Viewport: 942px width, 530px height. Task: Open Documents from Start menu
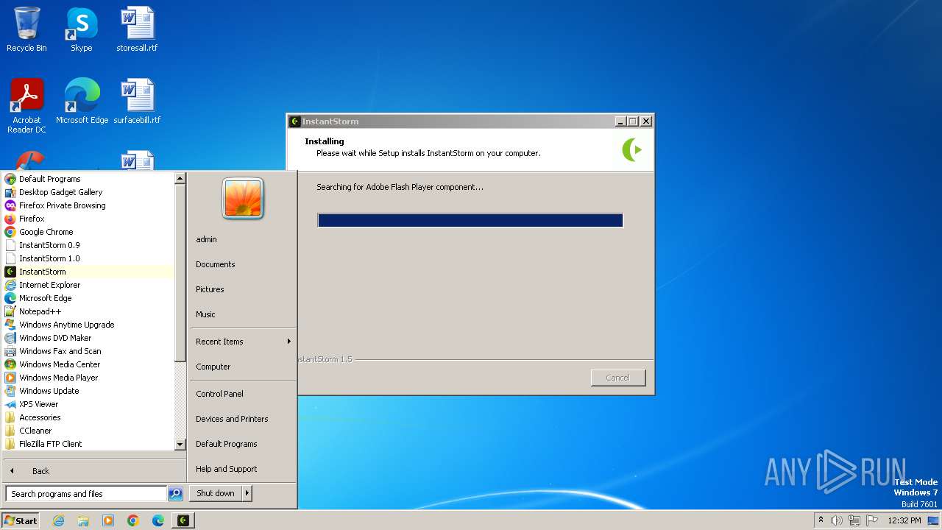pyautogui.click(x=243, y=264)
